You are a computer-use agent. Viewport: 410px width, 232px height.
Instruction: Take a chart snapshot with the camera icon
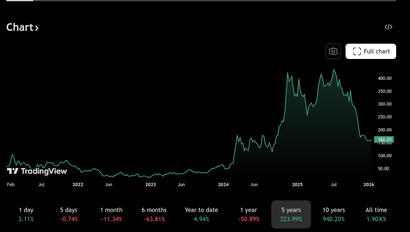click(x=333, y=51)
